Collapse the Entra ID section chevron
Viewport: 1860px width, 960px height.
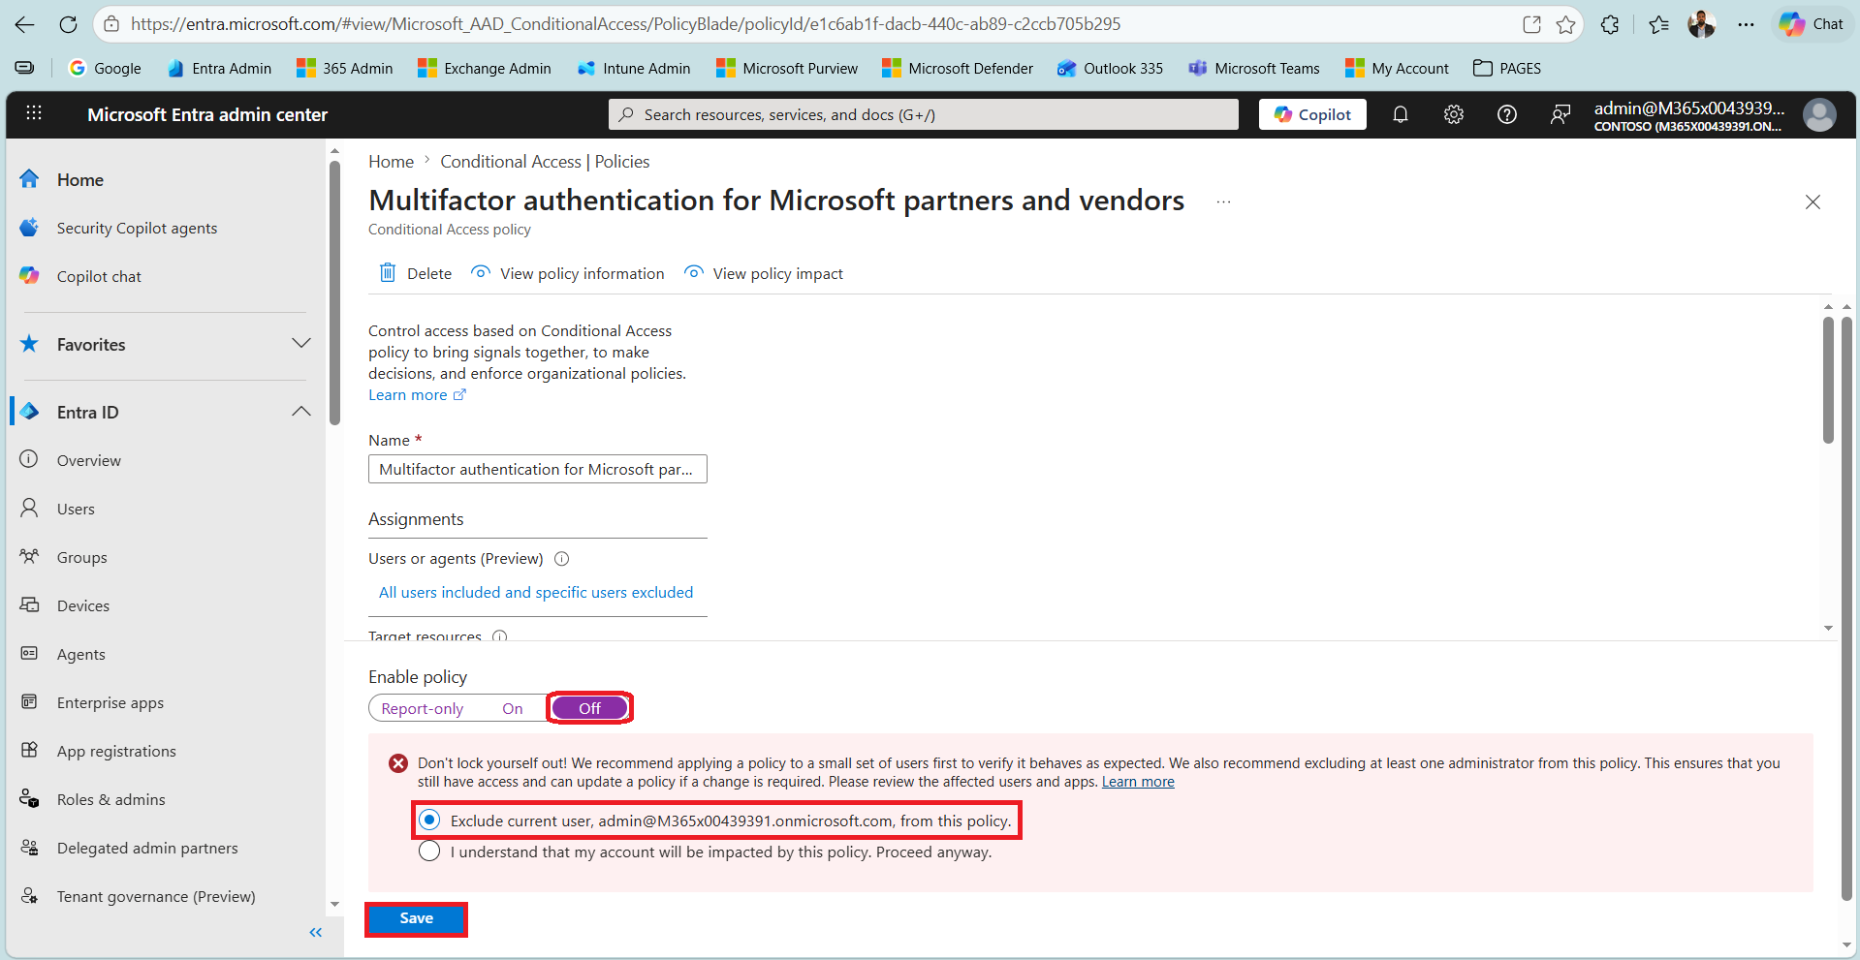point(301,412)
